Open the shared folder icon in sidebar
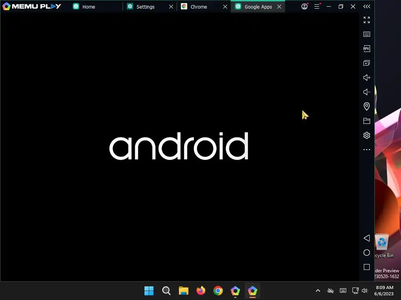 (x=367, y=121)
